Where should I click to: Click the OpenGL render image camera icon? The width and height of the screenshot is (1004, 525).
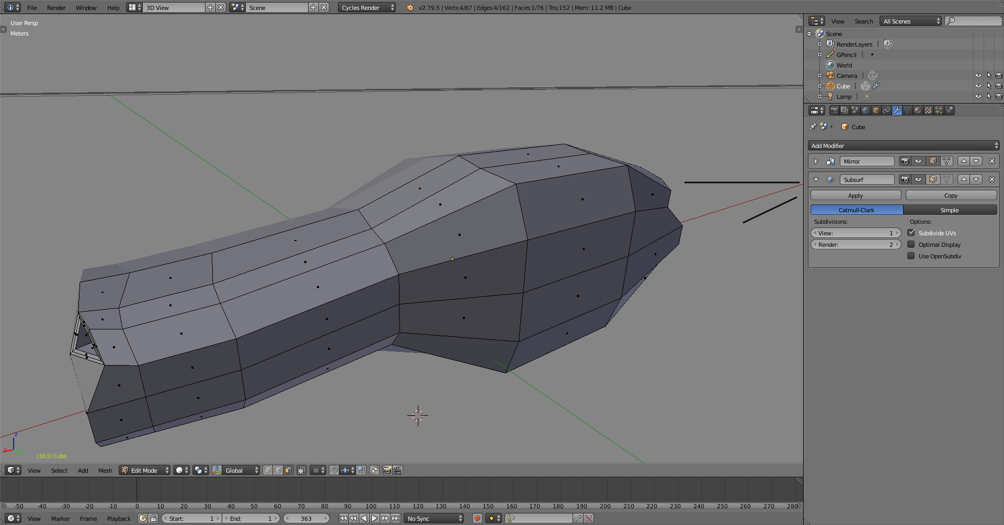387,470
